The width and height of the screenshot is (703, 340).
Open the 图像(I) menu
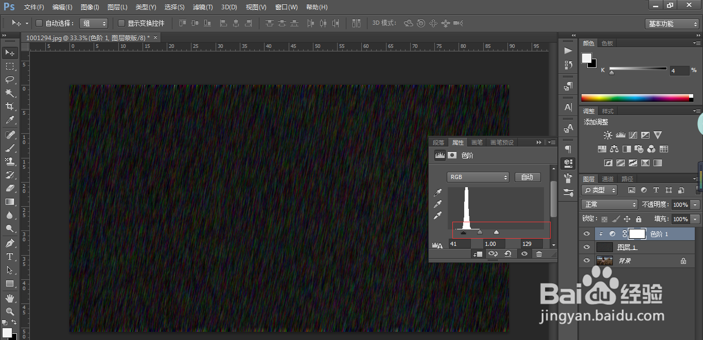pyautogui.click(x=90, y=7)
